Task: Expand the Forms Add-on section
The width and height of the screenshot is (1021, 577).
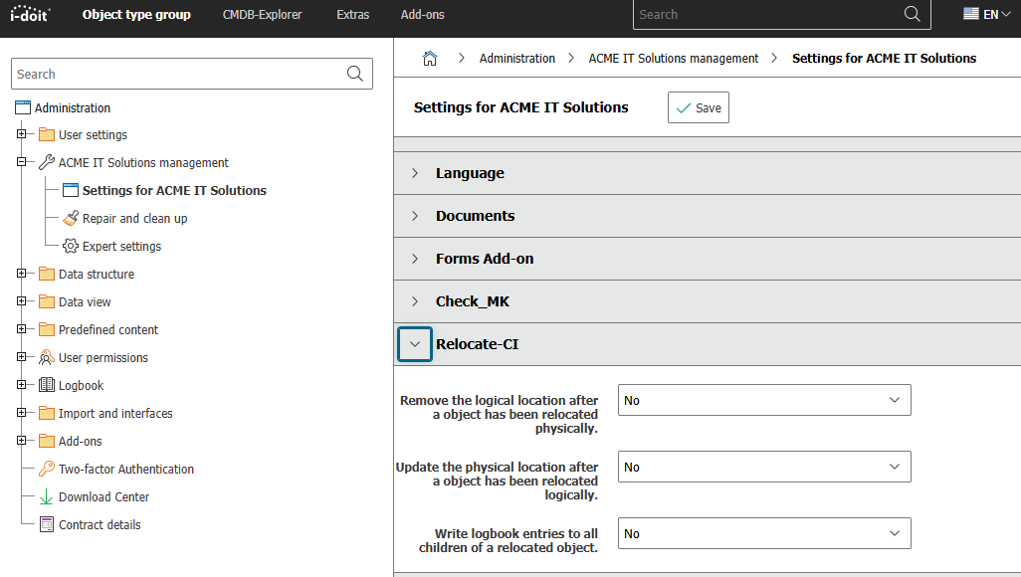Action: pos(415,259)
